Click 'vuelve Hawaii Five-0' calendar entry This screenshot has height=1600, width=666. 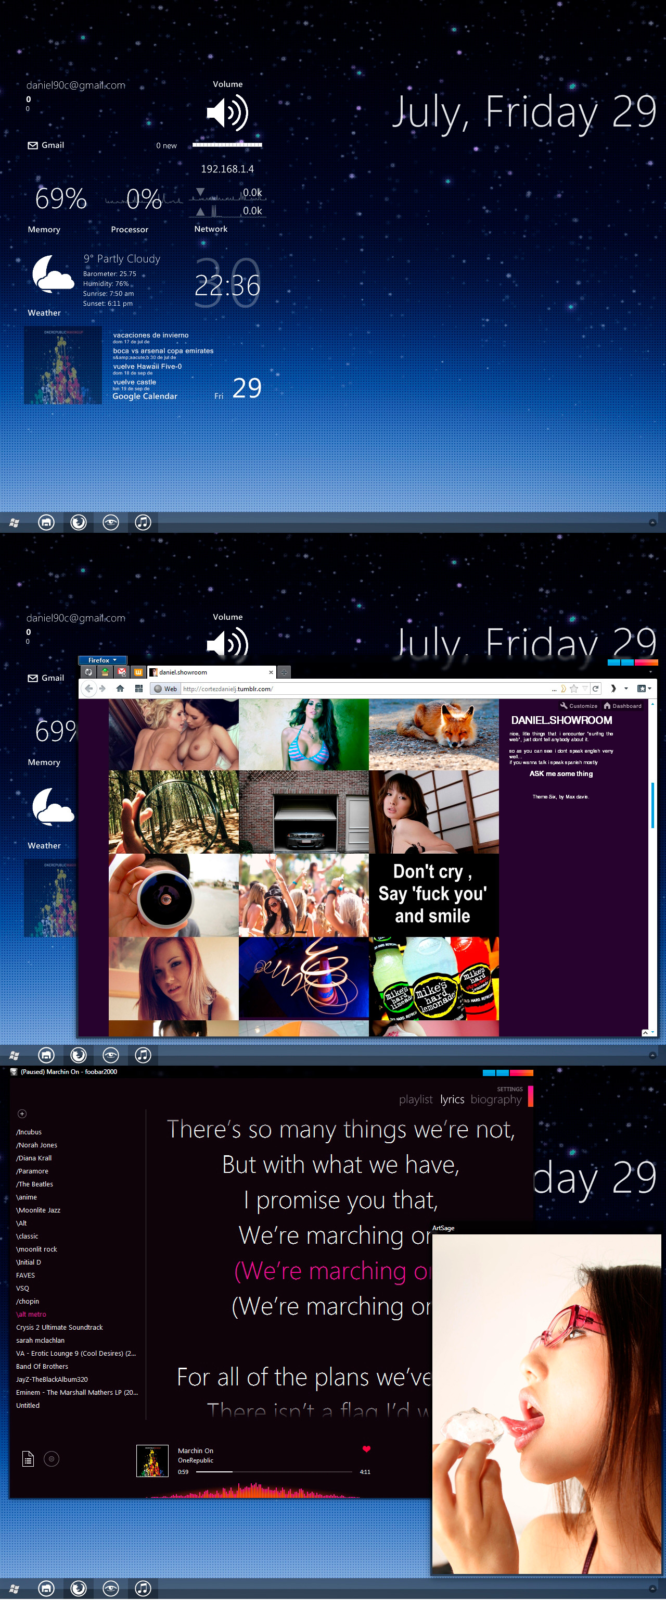coord(147,367)
